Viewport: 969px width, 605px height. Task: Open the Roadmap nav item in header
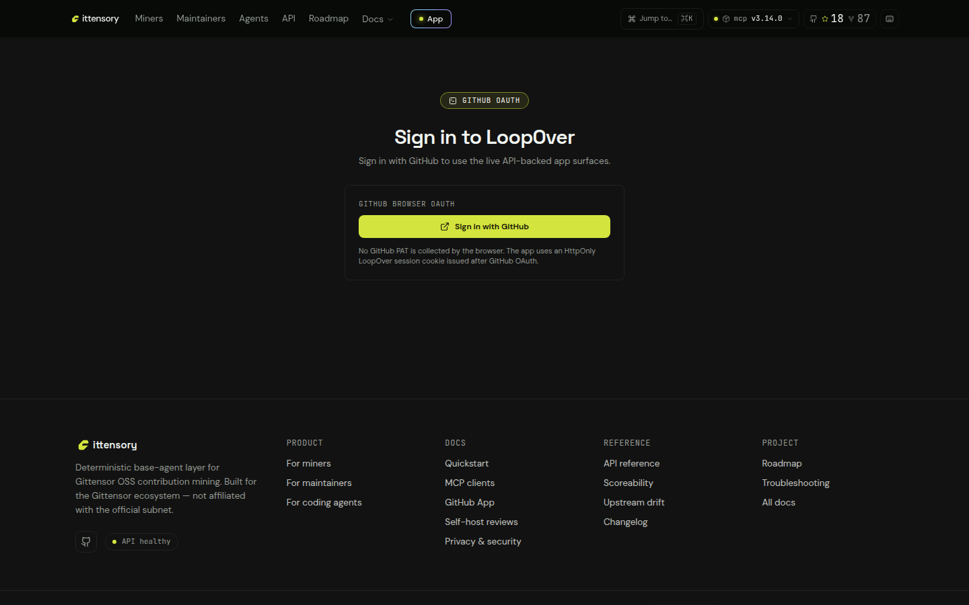pos(328,18)
